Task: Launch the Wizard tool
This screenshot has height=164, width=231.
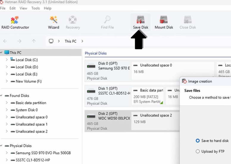Action: [54, 23]
